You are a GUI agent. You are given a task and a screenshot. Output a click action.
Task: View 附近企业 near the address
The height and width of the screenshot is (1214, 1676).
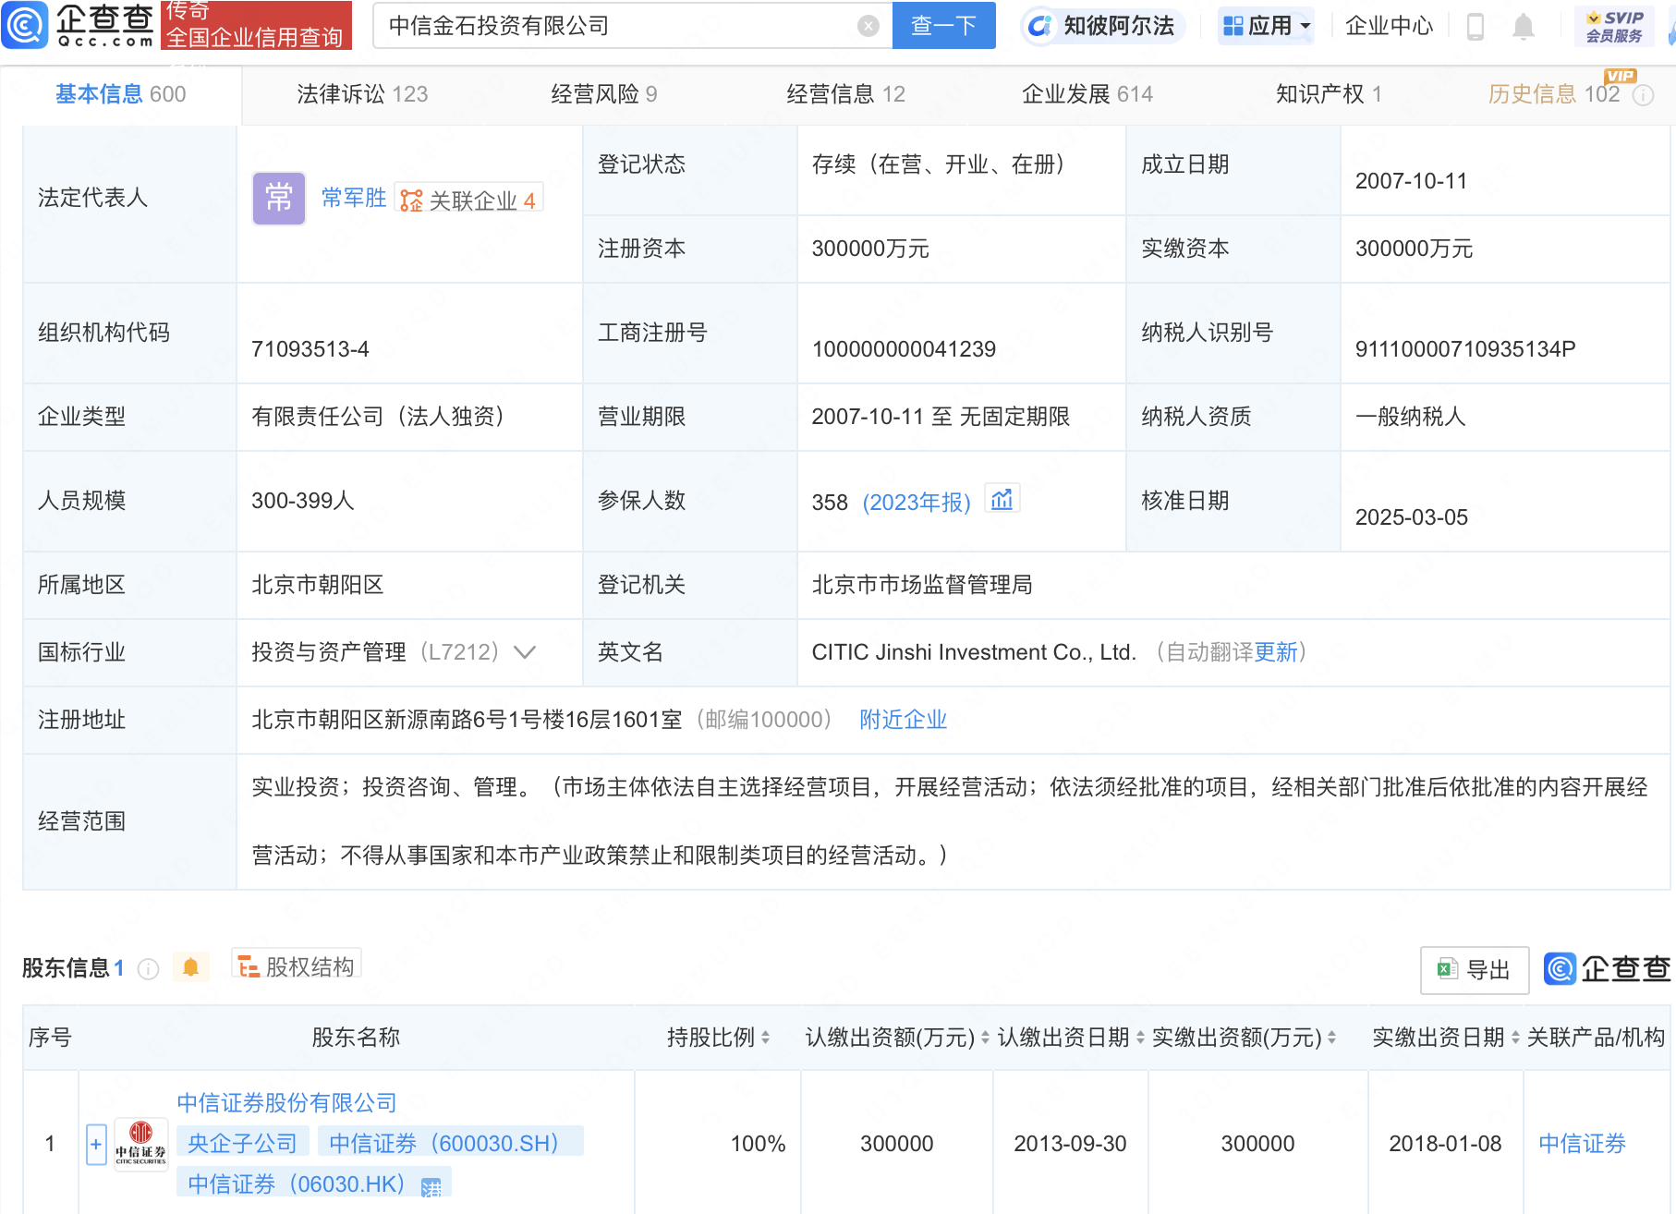pos(903,720)
